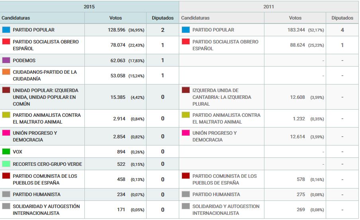Click the 2015 Votos column header

coord(115,18)
